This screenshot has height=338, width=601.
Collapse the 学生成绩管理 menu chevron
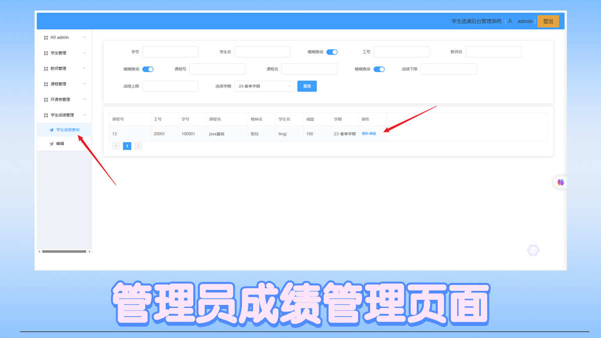pyautogui.click(x=84, y=115)
